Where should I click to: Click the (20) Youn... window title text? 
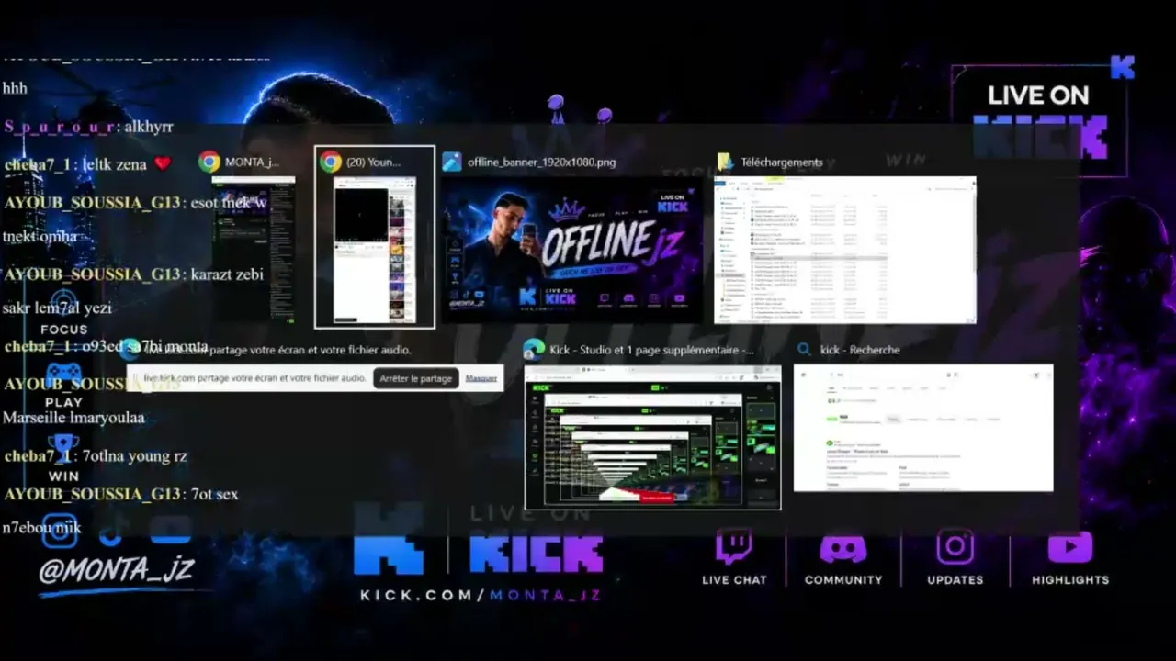pos(373,162)
